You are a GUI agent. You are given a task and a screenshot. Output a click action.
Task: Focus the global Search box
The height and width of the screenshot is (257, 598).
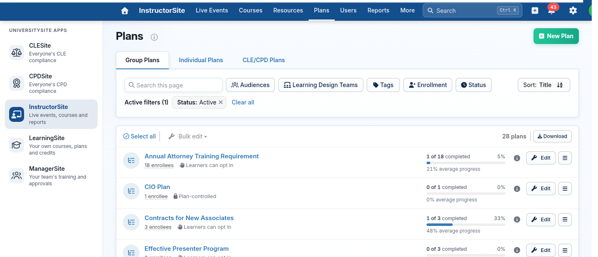coord(472,11)
